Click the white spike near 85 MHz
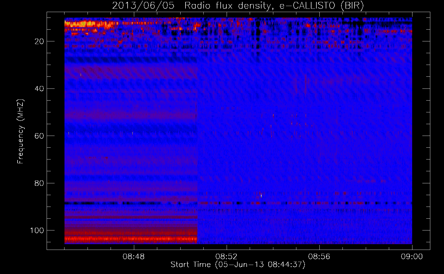 (x=261, y=195)
